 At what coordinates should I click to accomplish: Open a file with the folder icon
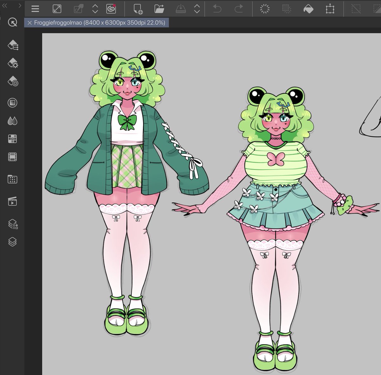159,9
